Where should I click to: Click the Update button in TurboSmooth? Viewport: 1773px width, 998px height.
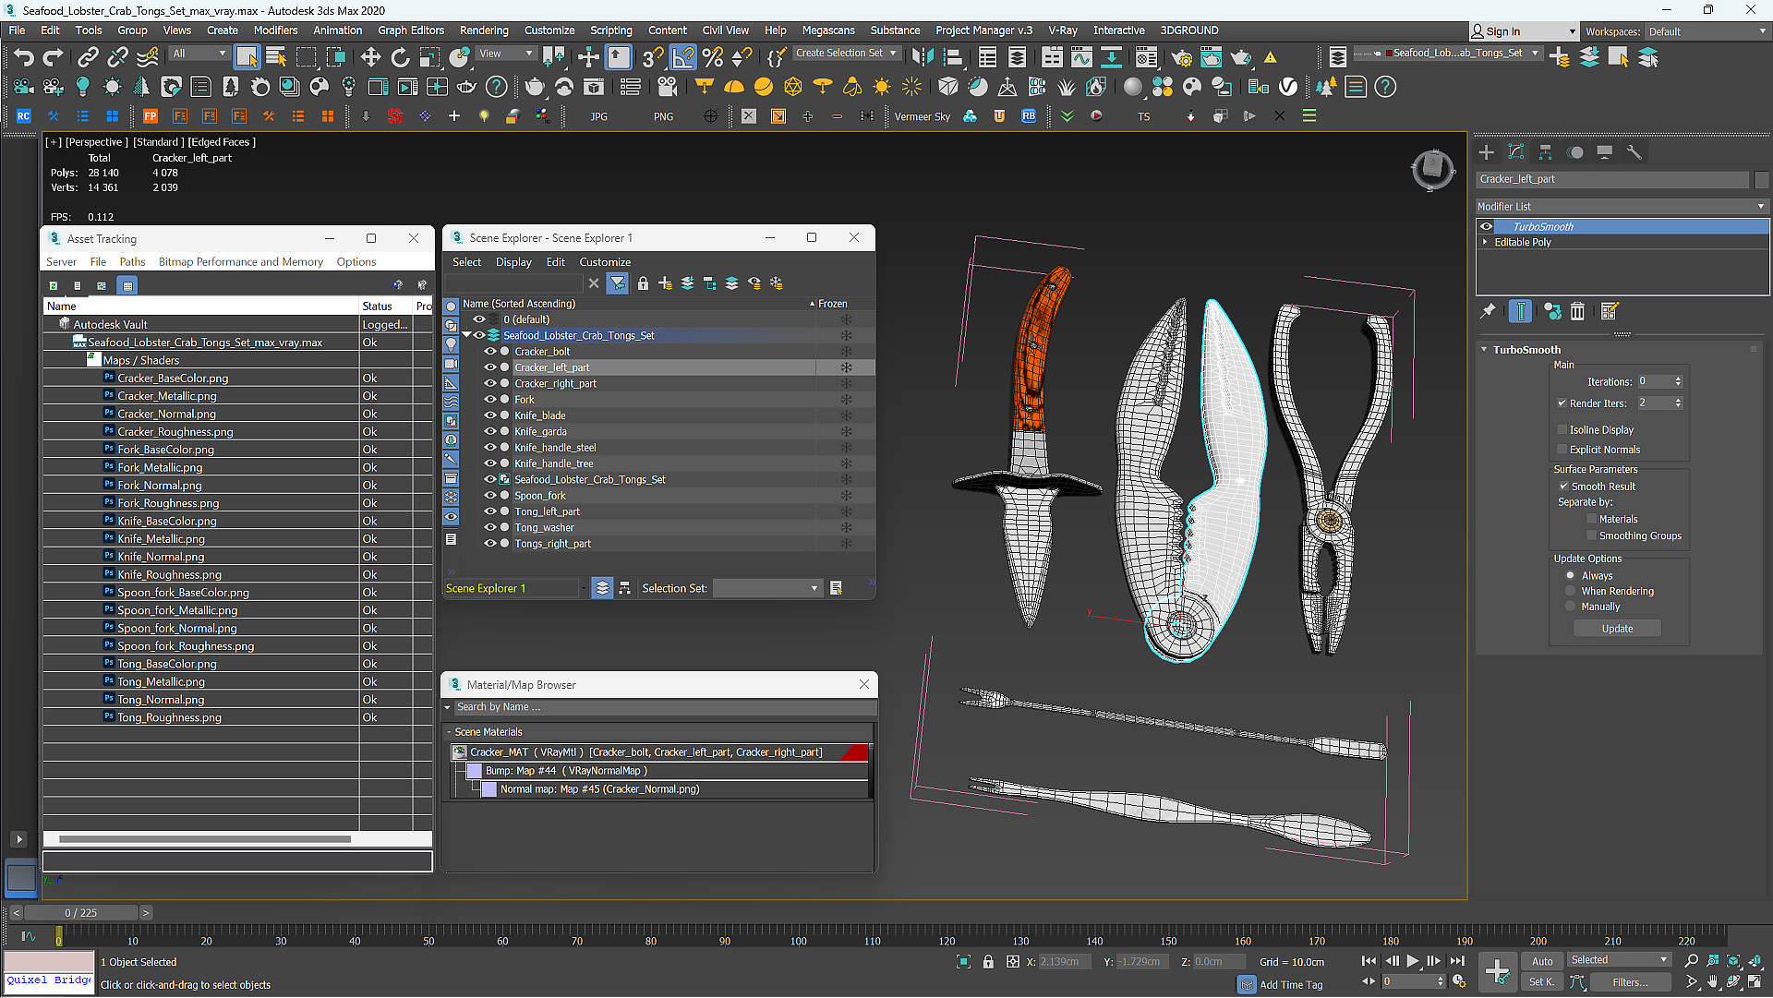[1616, 628]
